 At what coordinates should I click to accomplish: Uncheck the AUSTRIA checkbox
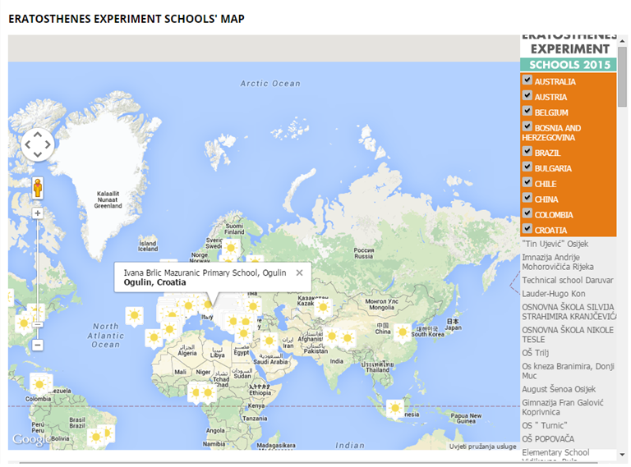(x=527, y=95)
